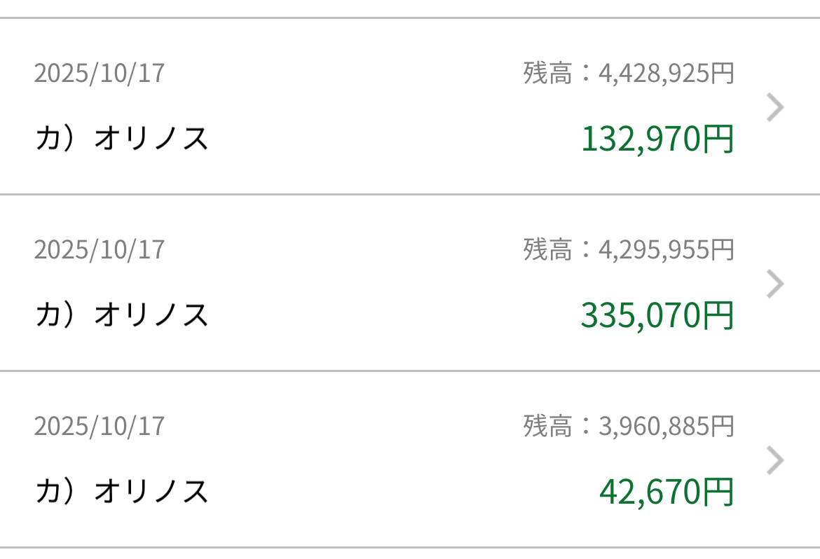Click the date above the 42,670円 entry

[x=99, y=426]
